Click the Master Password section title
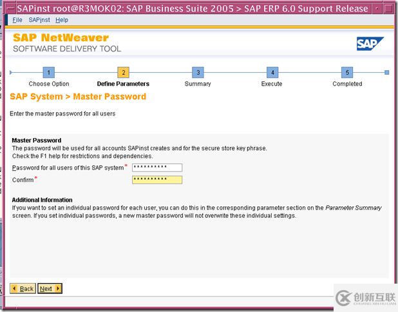Image resolution: width=398 pixels, height=312 pixels. (37, 141)
